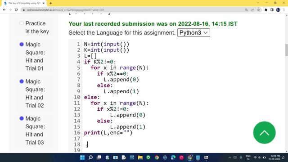Open red circular app on taskbar
This screenshot has width=288, height=162.
click(181, 157)
